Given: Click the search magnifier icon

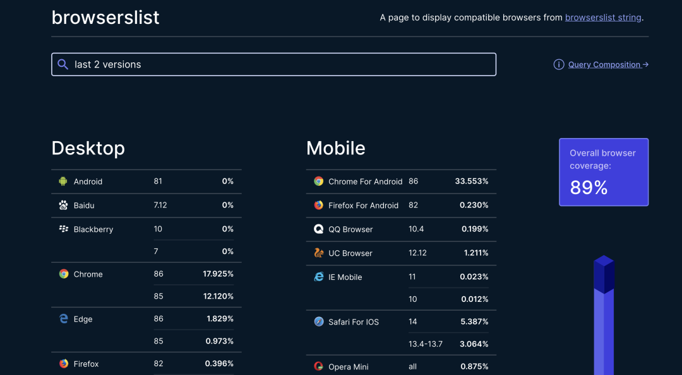Looking at the screenshot, I should tap(63, 64).
